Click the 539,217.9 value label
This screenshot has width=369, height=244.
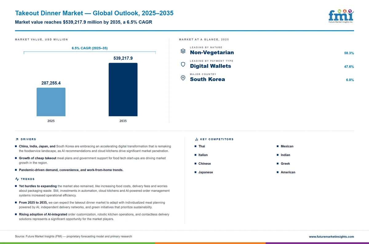(123, 58)
